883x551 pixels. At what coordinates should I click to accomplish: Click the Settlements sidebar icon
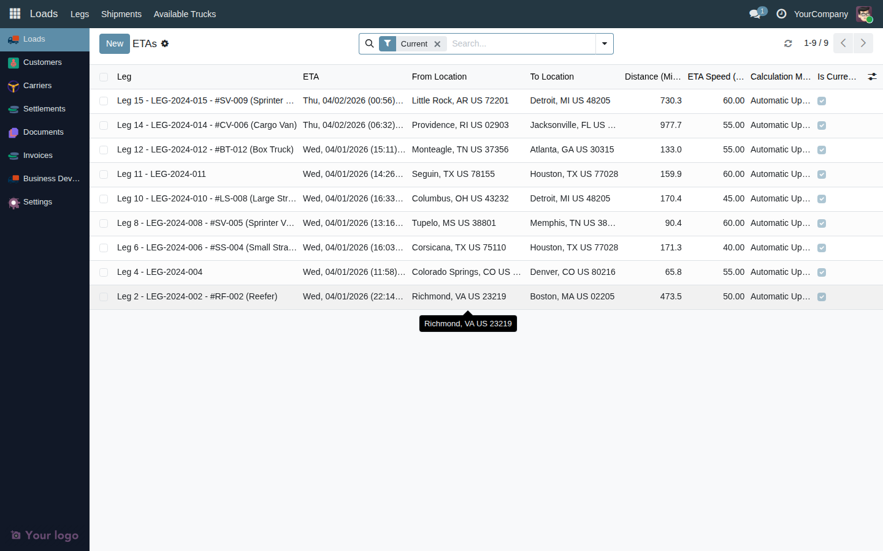[x=13, y=109]
